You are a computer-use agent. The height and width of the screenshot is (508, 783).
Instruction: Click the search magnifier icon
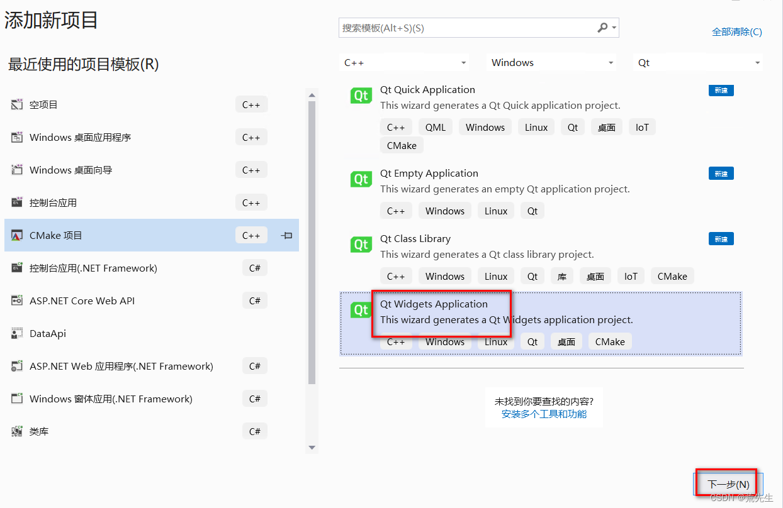click(x=602, y=28)
